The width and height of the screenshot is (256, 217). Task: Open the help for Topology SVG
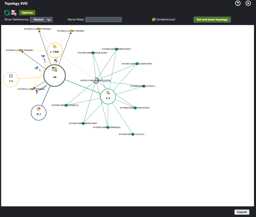[238, 3]
